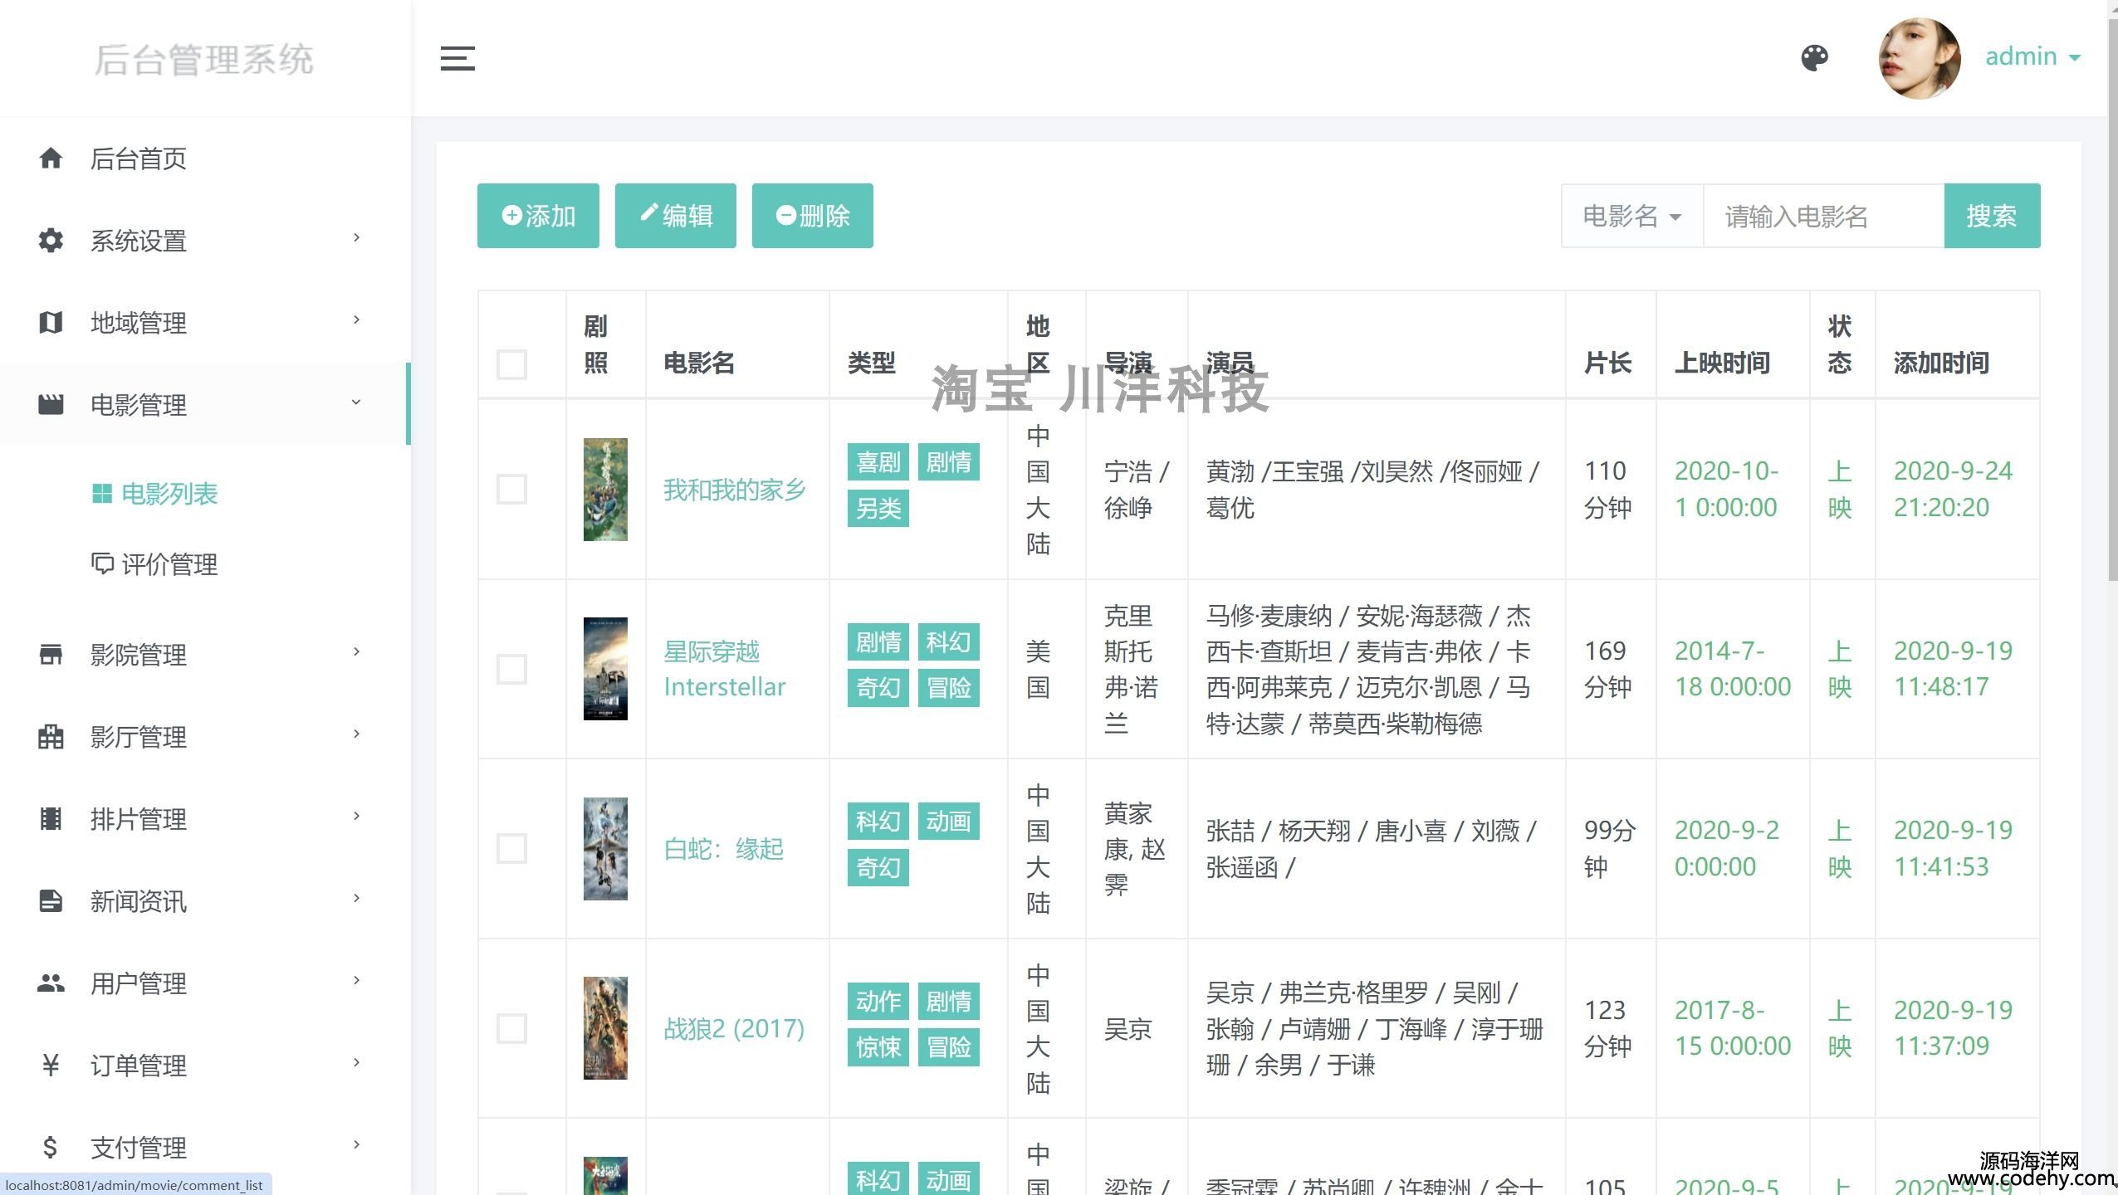
Task: Collapse the 电影管理 chevron
Action: click(x=356, y=402)
